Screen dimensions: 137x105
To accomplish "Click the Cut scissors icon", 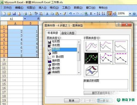I will 47,14.
